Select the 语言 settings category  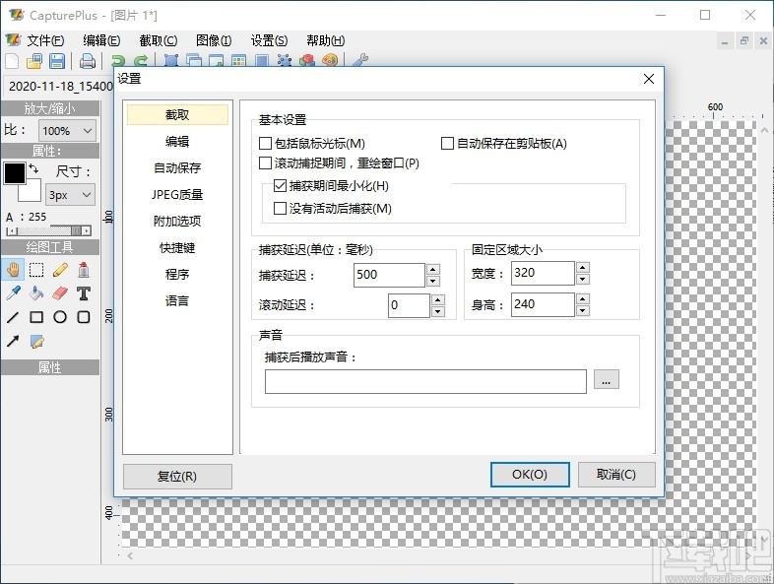pos(177,300)
